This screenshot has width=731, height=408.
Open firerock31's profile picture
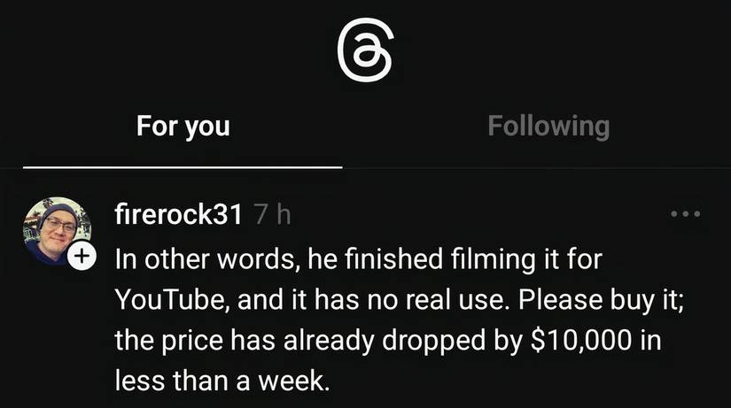tap(57, 231)
